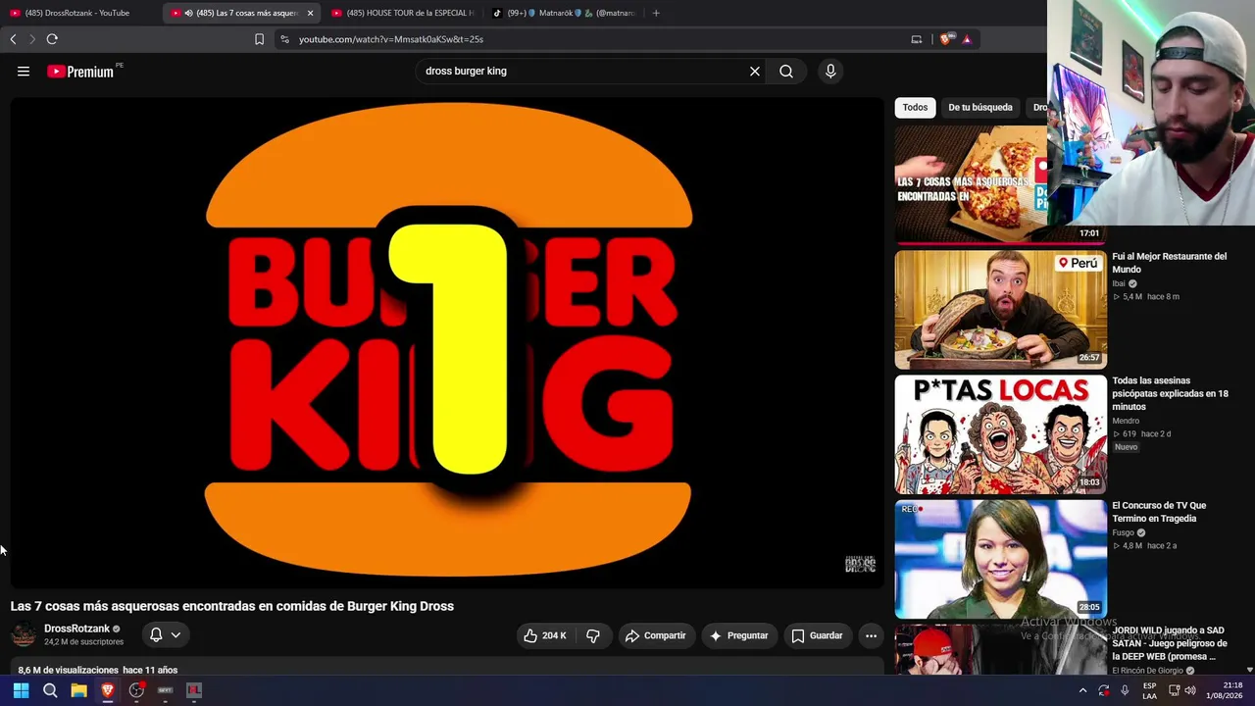Open the YouTube guide hamburger menu
1255x706 pixels.
point(24,71)
